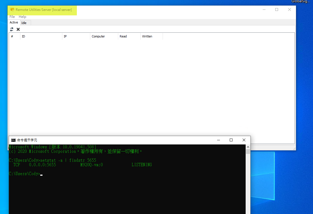313x214 pixels.
Task: Maximize the Remote Utilities Server window
Action: [x=277, y=9]
